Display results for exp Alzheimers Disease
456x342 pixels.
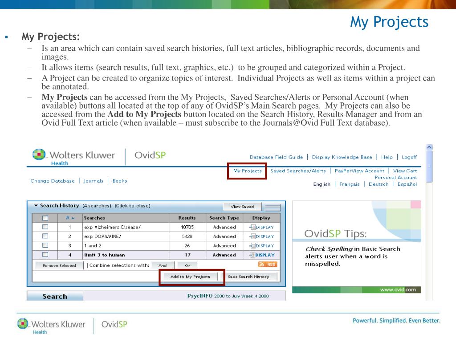coord(262,227)
